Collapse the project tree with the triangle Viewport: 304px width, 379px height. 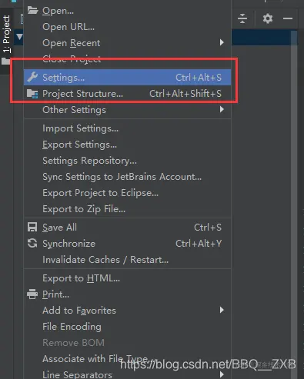[19, 37]
